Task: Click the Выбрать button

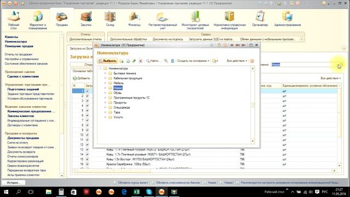Action: (x=107, y=61)
